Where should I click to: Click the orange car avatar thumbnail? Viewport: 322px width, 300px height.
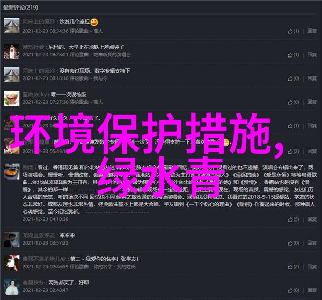tap(12, 172)
